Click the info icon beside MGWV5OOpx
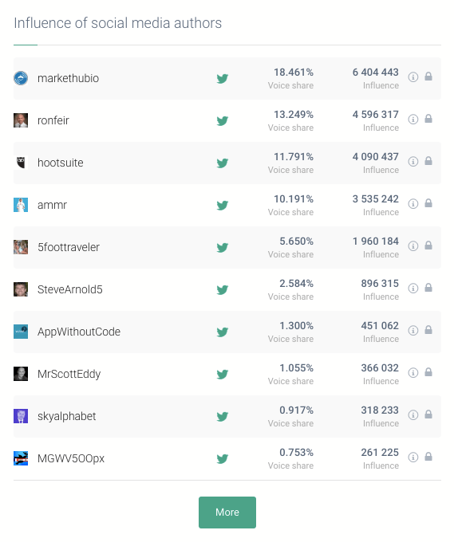 tap(413, 458)
